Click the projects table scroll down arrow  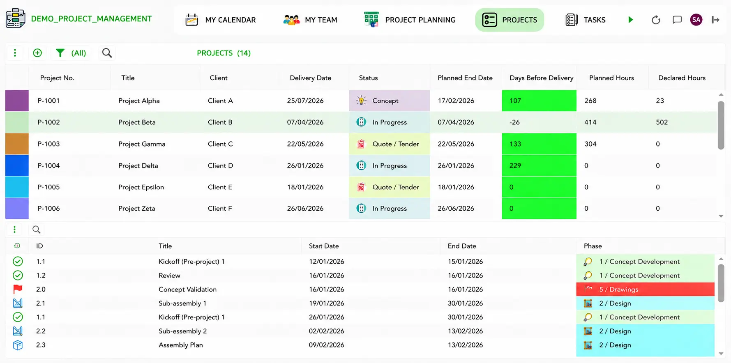pyautogui.click(x=721, y=216)
